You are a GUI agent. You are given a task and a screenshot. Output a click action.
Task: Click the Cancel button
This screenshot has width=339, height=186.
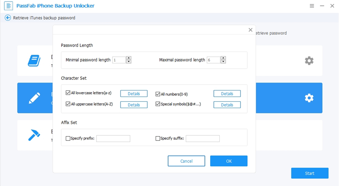(x=186, y=161)
